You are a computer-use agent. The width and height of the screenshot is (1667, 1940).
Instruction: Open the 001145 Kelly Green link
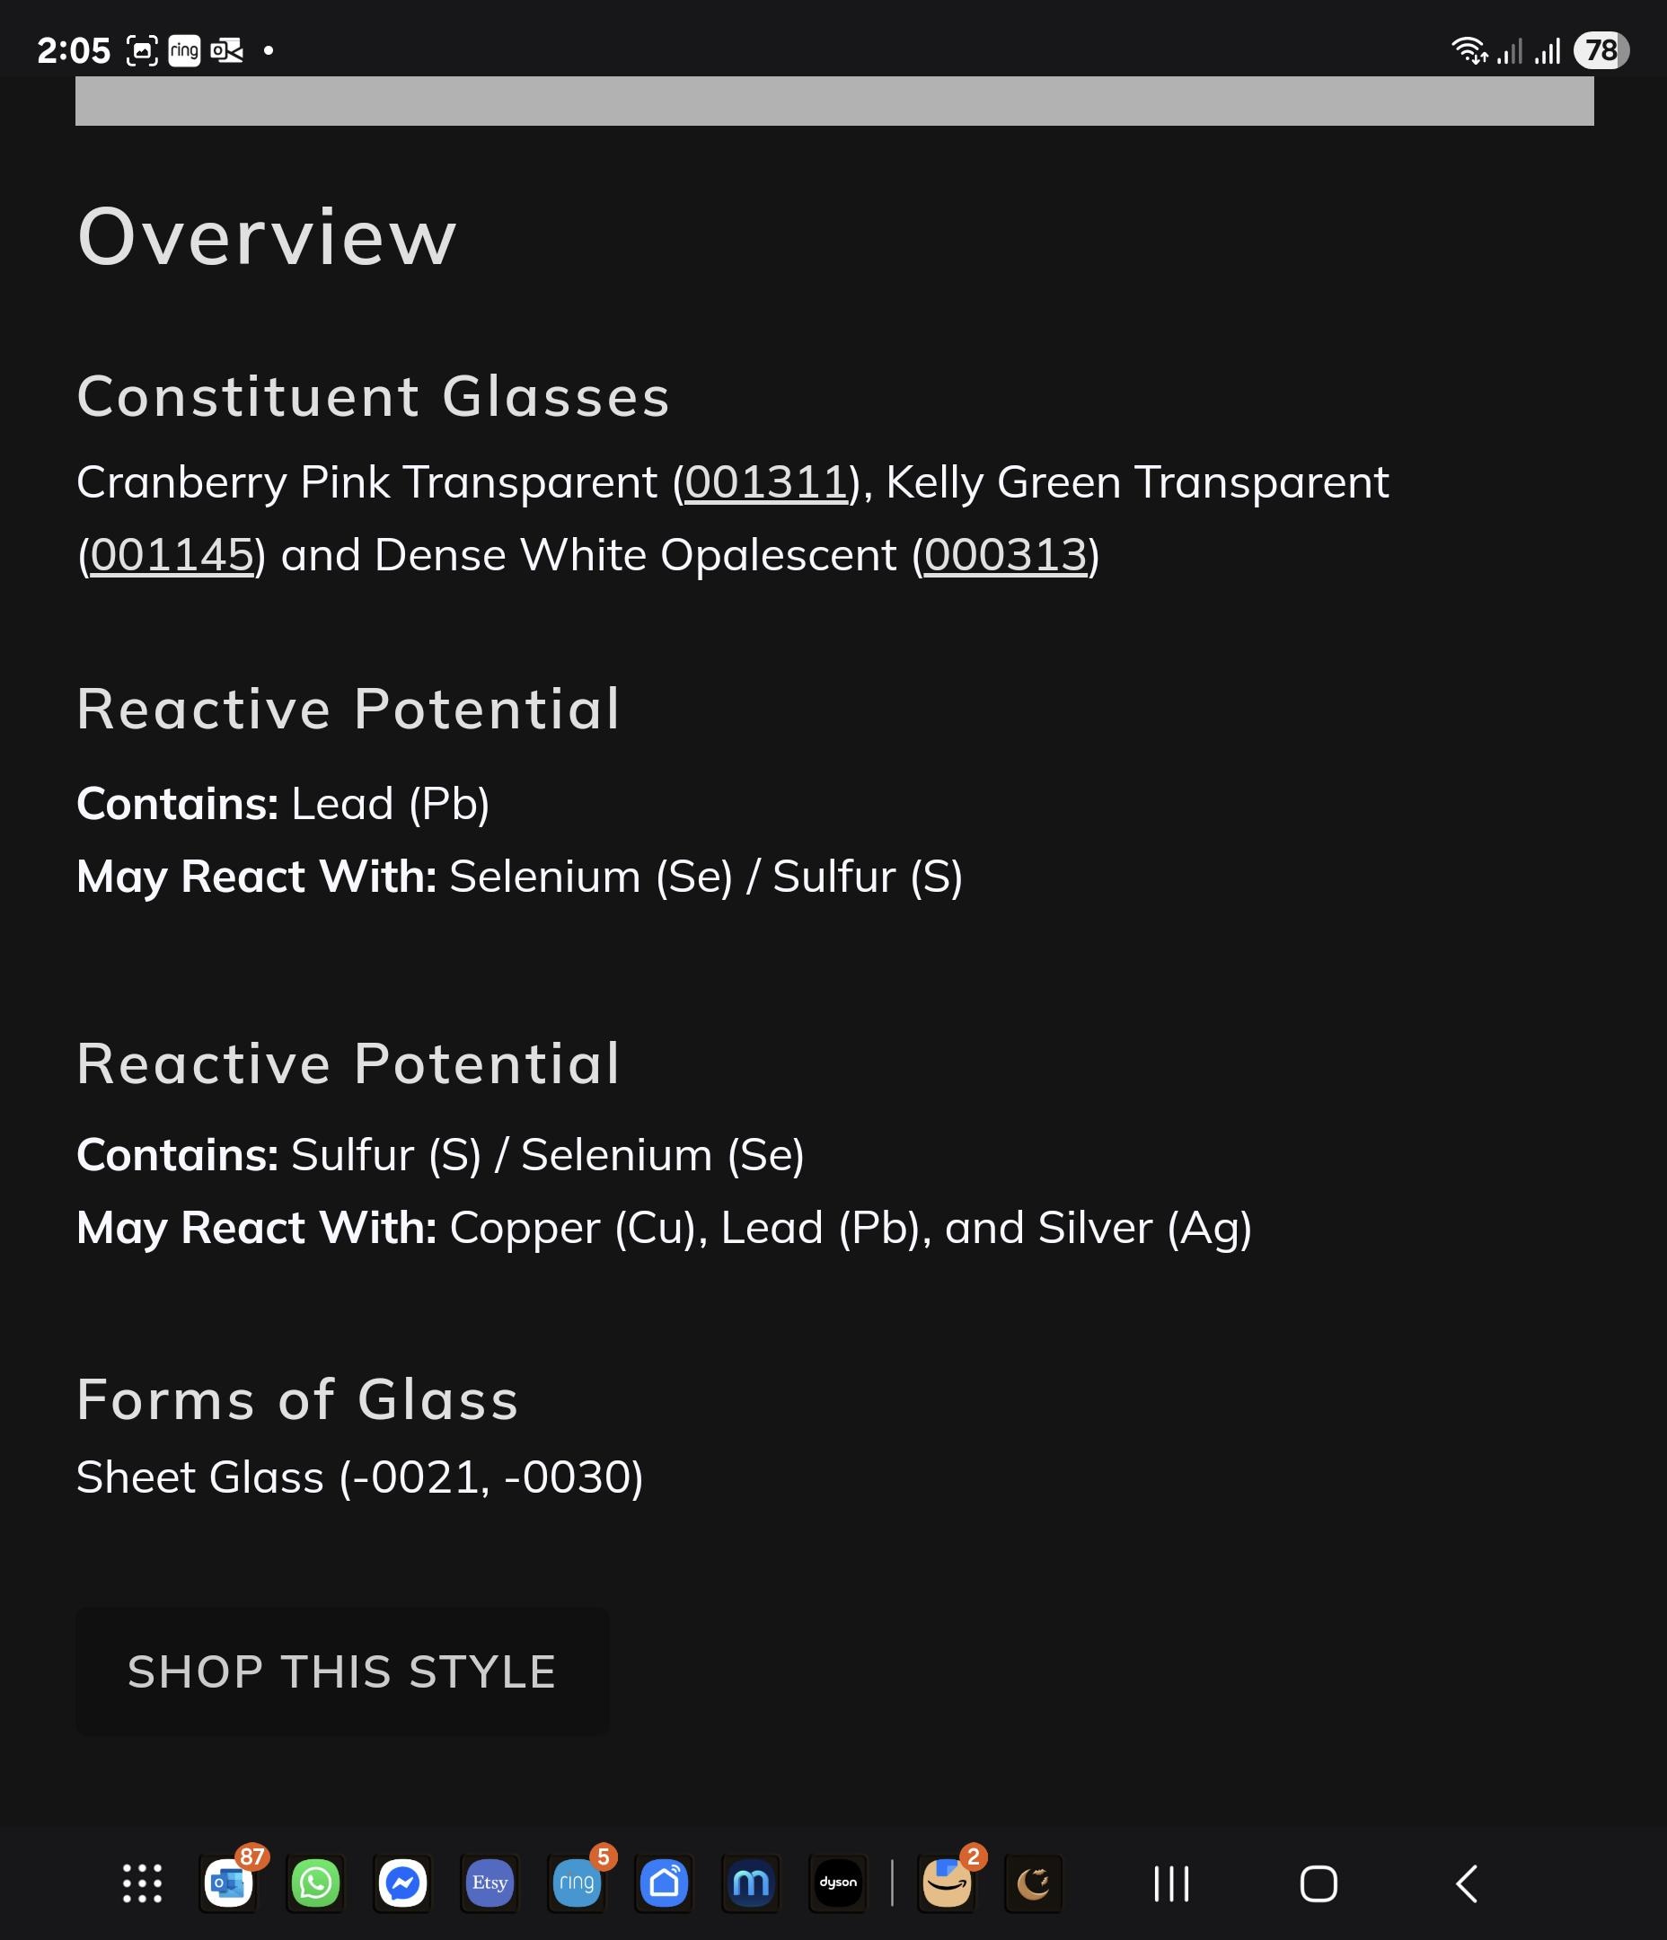point(172,555)
